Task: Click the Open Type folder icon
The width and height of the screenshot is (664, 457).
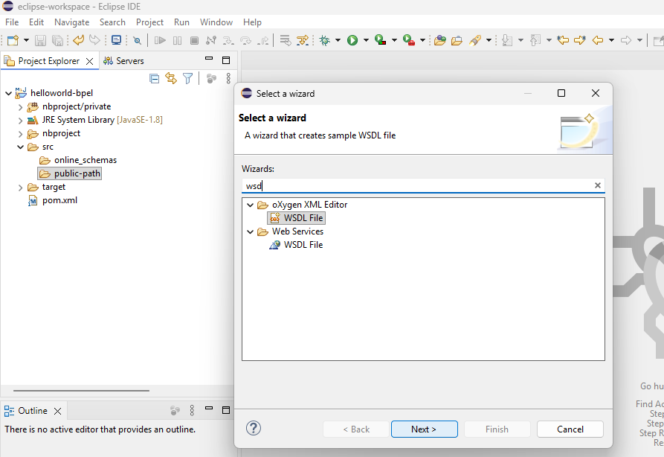Action: [440, 40]
